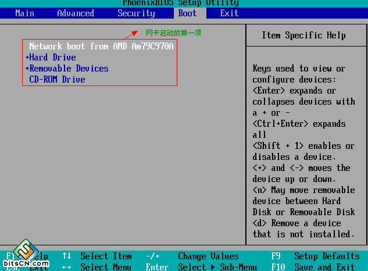
Task: Click the Select Sub-Menu hint
Action: point(217,267)
